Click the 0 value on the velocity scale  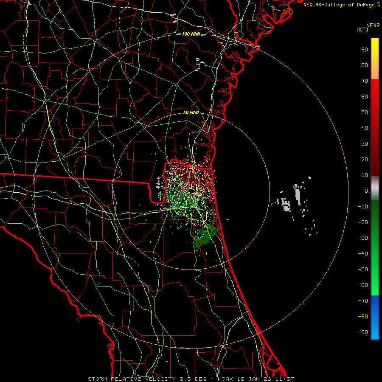[366, 191]
